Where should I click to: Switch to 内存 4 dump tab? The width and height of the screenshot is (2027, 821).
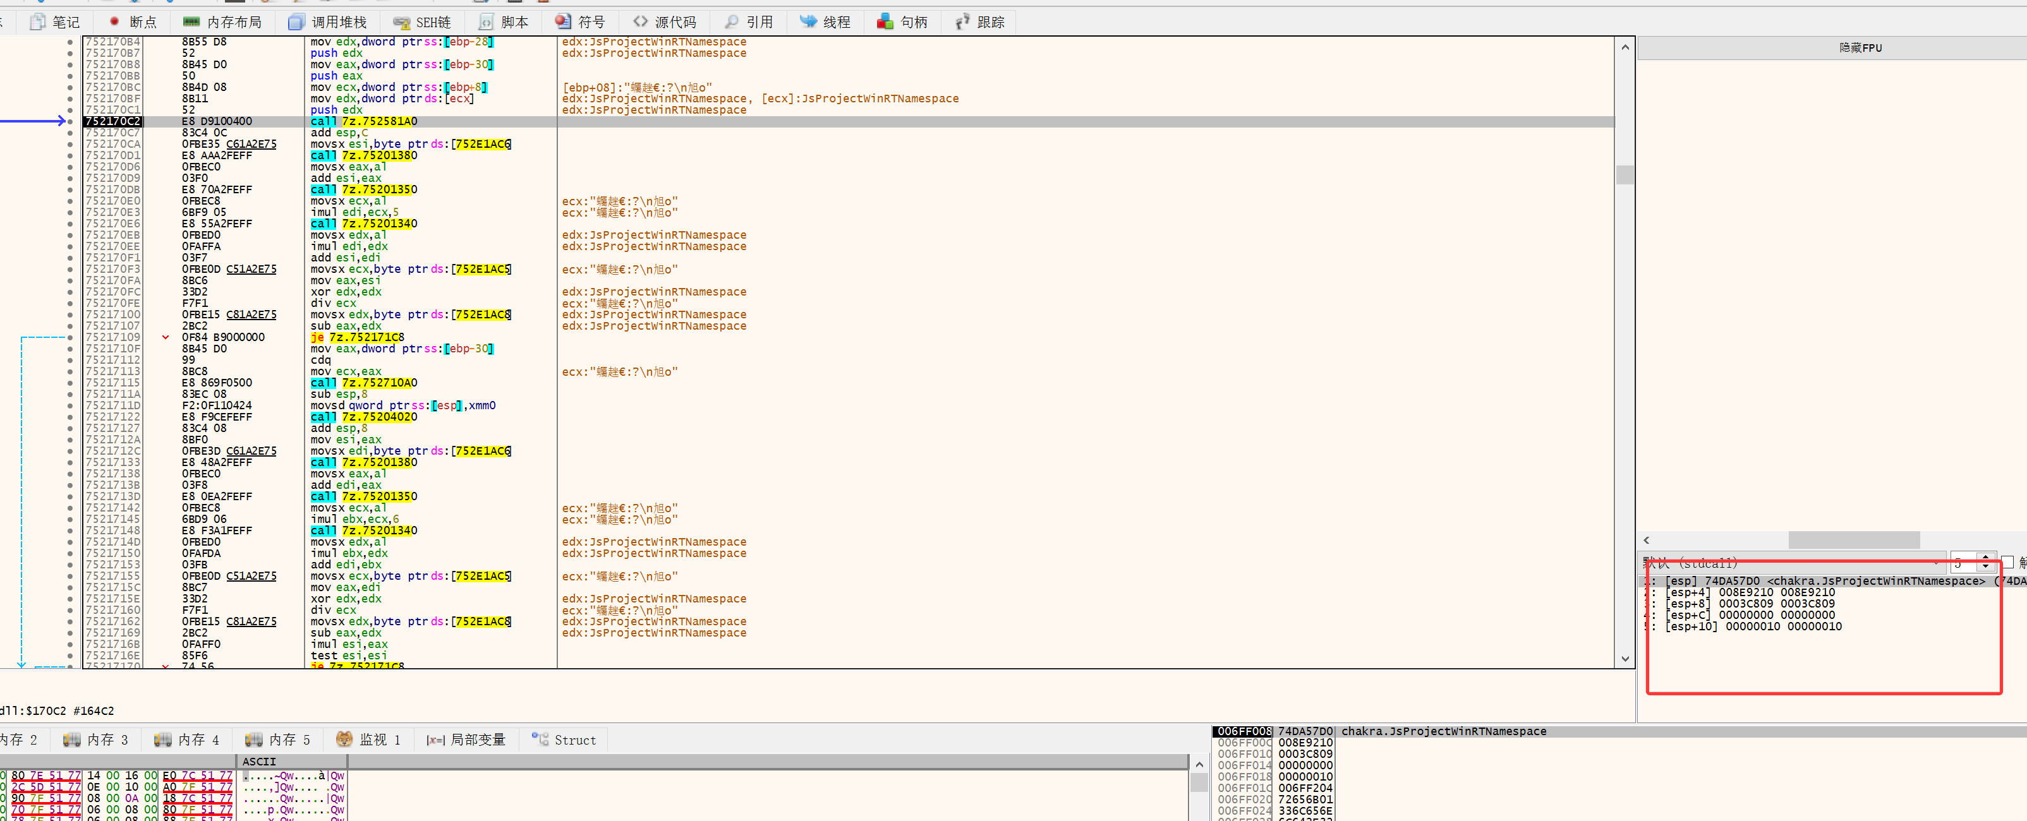[186, 739]
